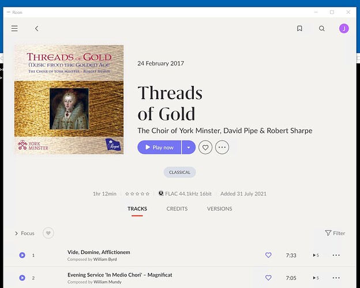This screenshot has height=288, width=360.
Task: Click track title Evening Service 'In Medio Chori'
Action: click(x=119, y=275)
